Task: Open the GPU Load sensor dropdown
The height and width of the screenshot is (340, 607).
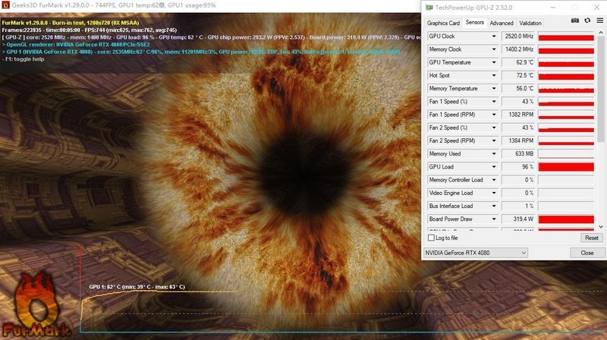Action: pyautogui.click(x=495, y=167)
